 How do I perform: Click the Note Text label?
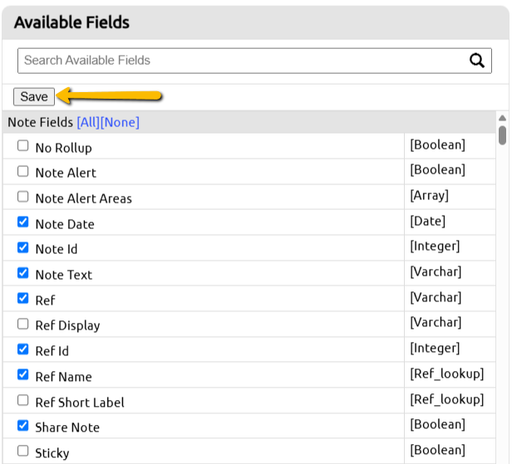64,275
